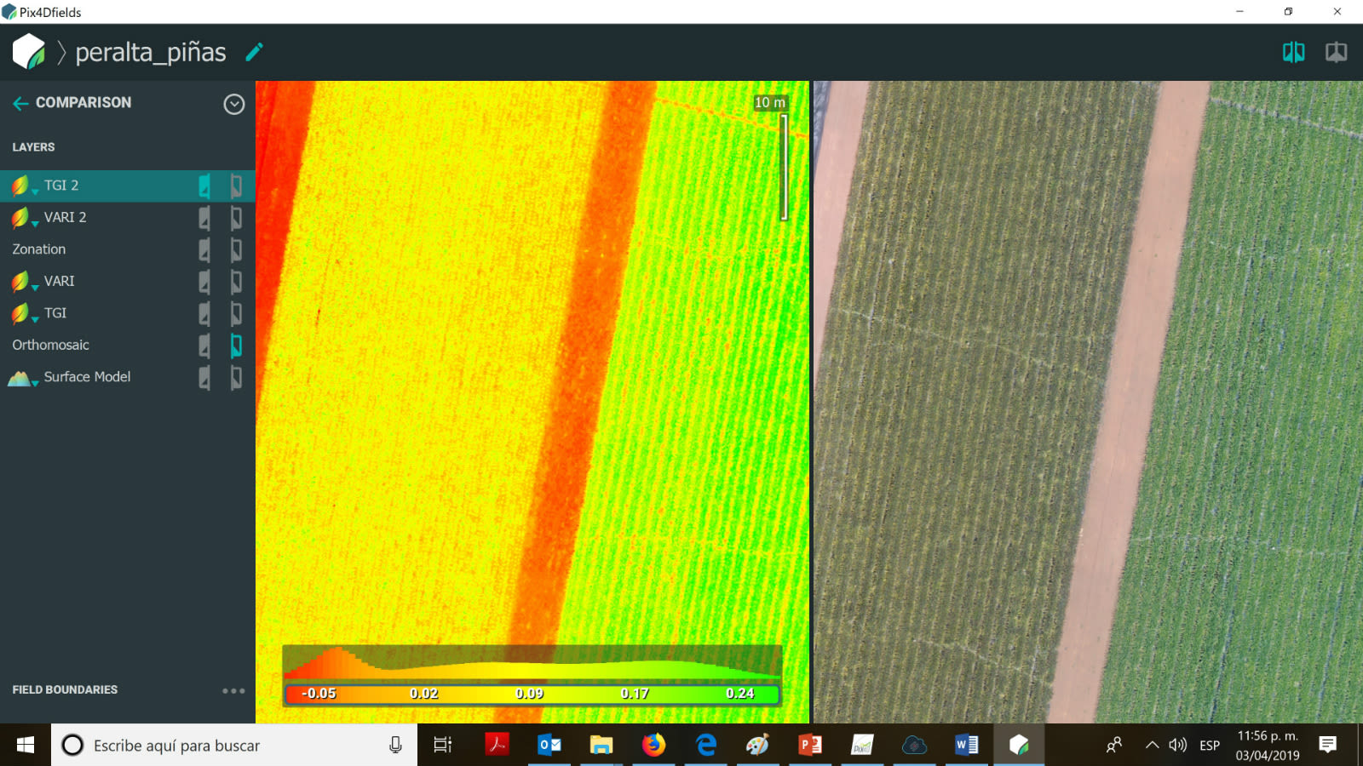Click the back arrow next to COMPARISON

(x=19, y=103)
